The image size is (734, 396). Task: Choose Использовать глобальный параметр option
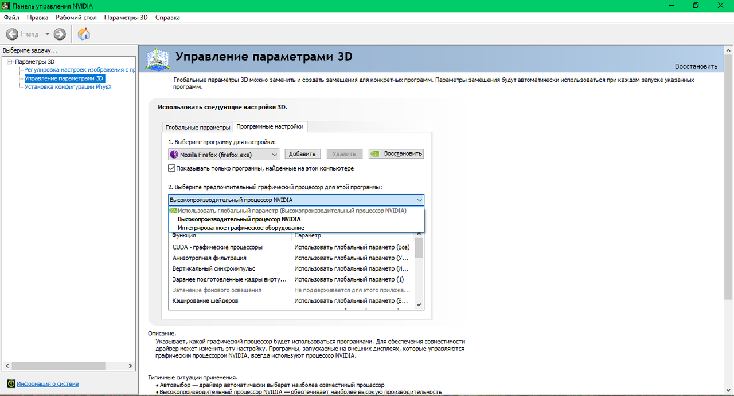pos(296,211)
